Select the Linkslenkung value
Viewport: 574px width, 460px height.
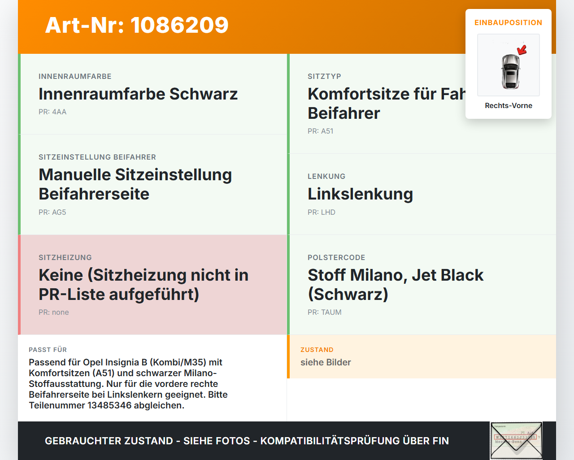360,194
